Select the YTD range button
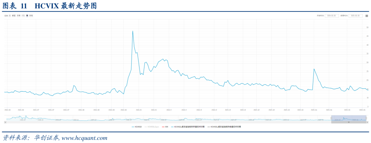371x143 pixels. coord(23,16)
